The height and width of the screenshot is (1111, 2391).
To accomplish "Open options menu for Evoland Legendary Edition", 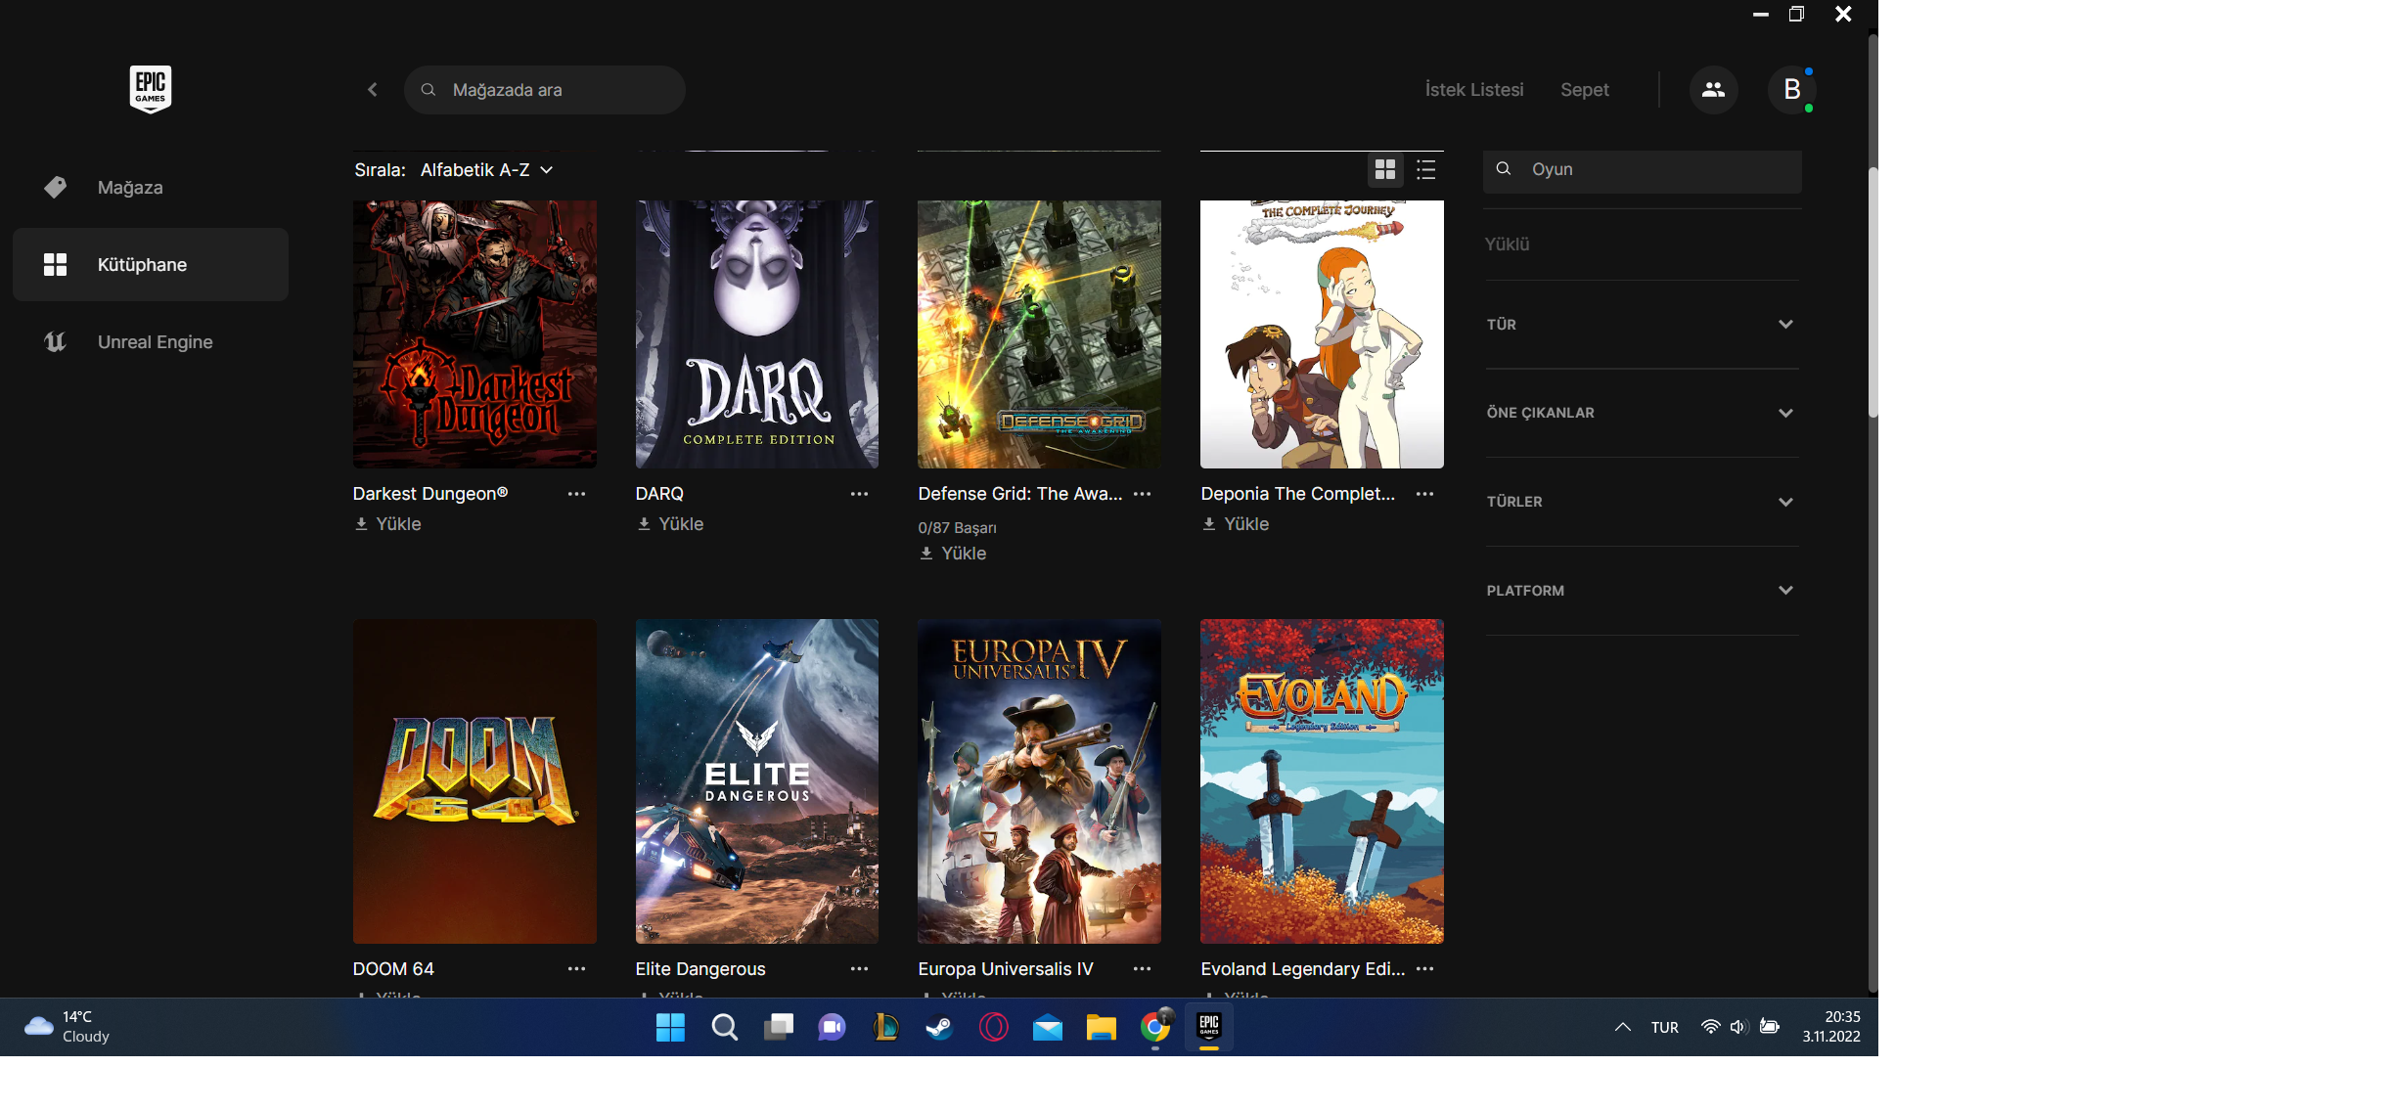I will pos(1424,969).
